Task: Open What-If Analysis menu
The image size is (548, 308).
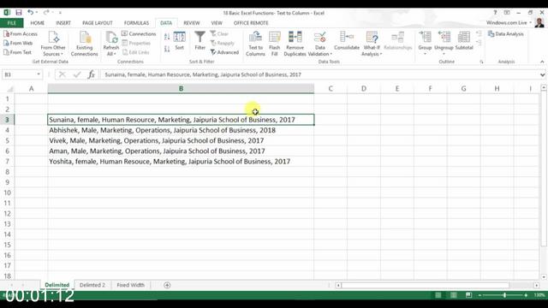Action: tap(372, 44)
